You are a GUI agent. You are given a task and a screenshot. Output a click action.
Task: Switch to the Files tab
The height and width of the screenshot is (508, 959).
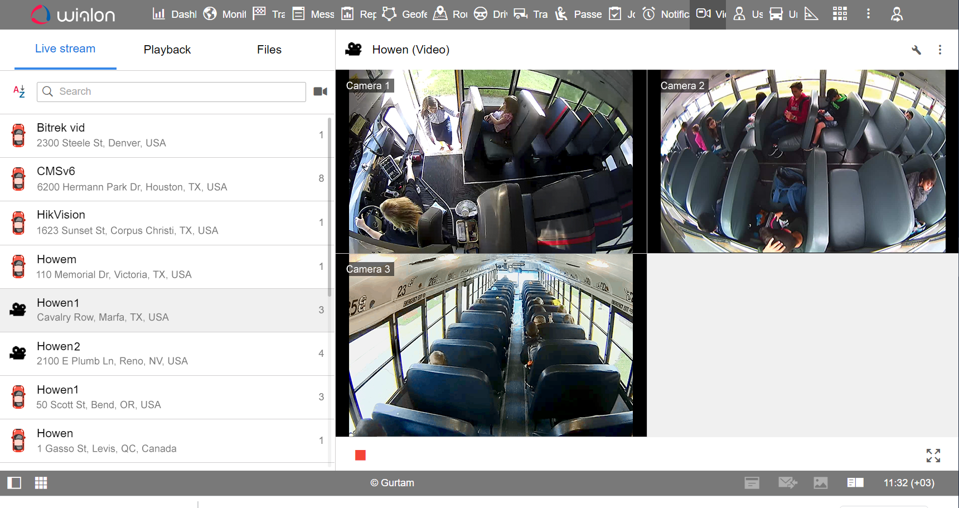point(269,50)
